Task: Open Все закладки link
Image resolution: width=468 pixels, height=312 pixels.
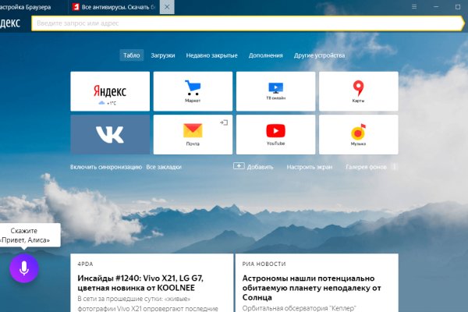Action: (x=164, y=167)
